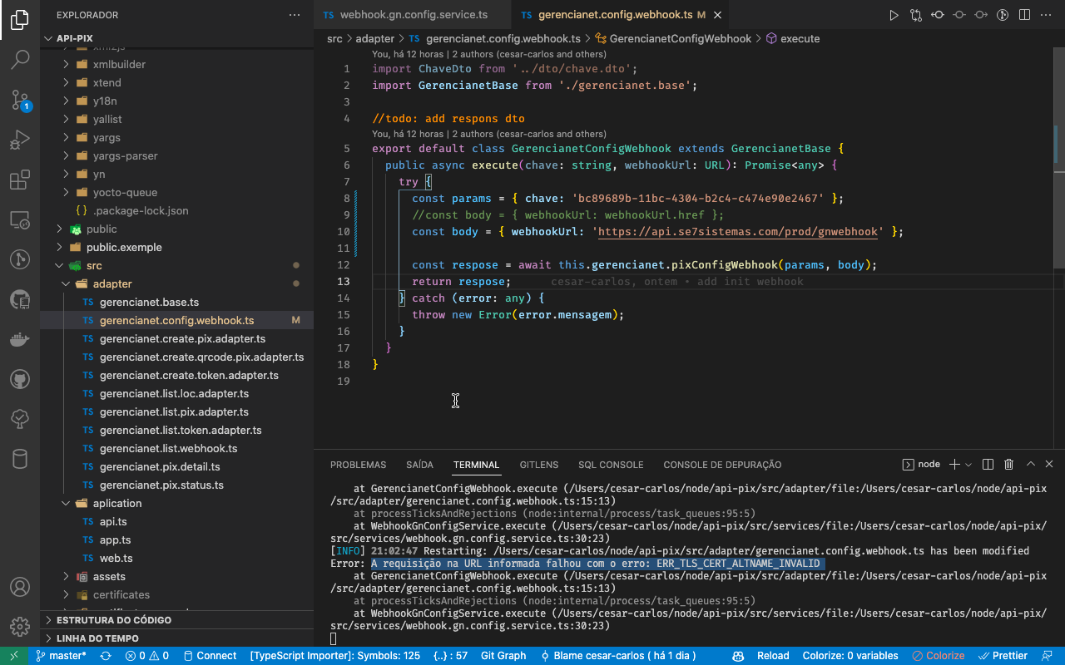Screen dimensions: 1065x665
Task: Switch to the GITLENS panel tab
Action: pos(539,465)
